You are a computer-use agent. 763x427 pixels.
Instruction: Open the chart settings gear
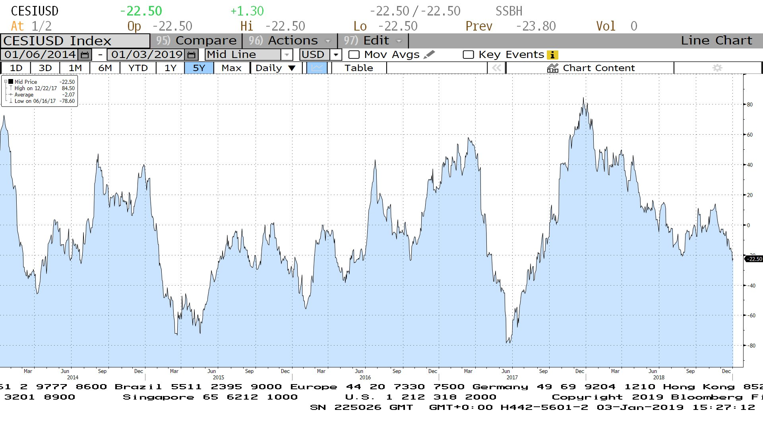point(717,68)
